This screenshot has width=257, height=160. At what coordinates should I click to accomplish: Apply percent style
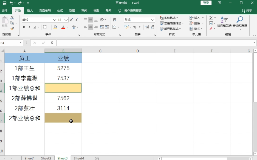(135, 27)
